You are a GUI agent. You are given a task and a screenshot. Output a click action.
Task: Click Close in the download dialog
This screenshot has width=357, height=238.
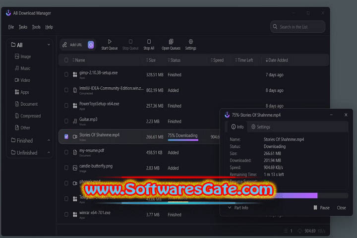[x=341, y=208]
